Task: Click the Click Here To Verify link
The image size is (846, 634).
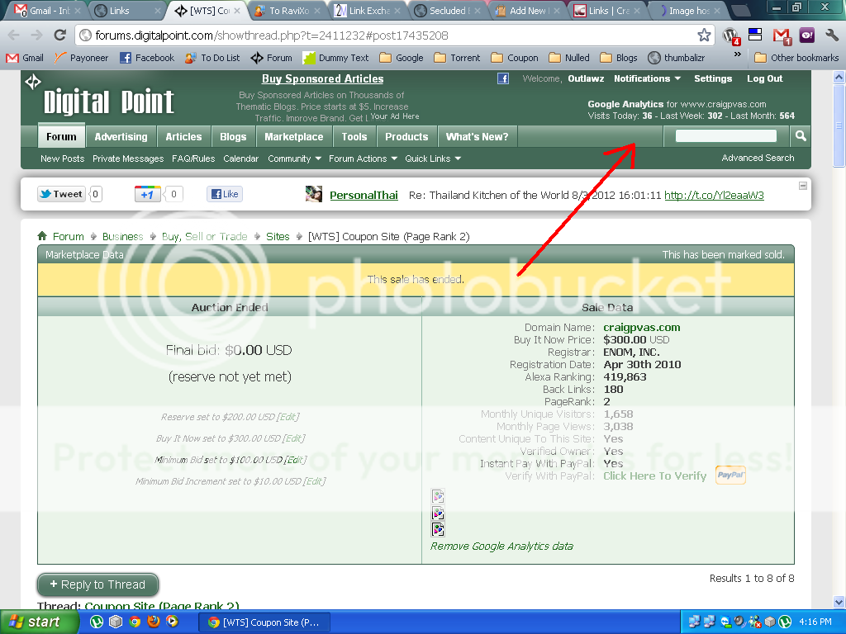Action: (654, 475)
